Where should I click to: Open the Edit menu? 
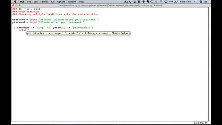[35, 2]
